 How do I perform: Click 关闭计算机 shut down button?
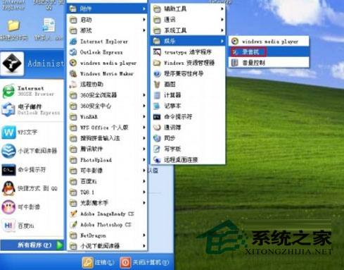pos(144,262)
